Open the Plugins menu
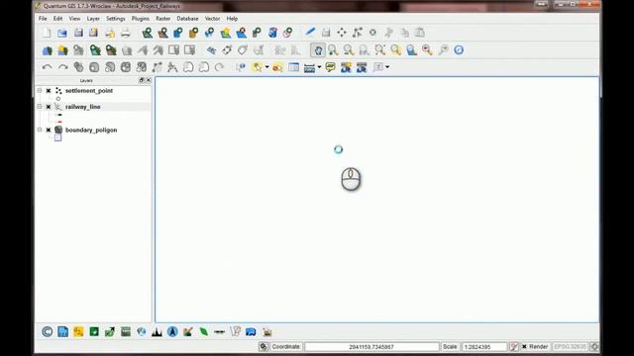634x356 pixels. [x=141, y=19]
